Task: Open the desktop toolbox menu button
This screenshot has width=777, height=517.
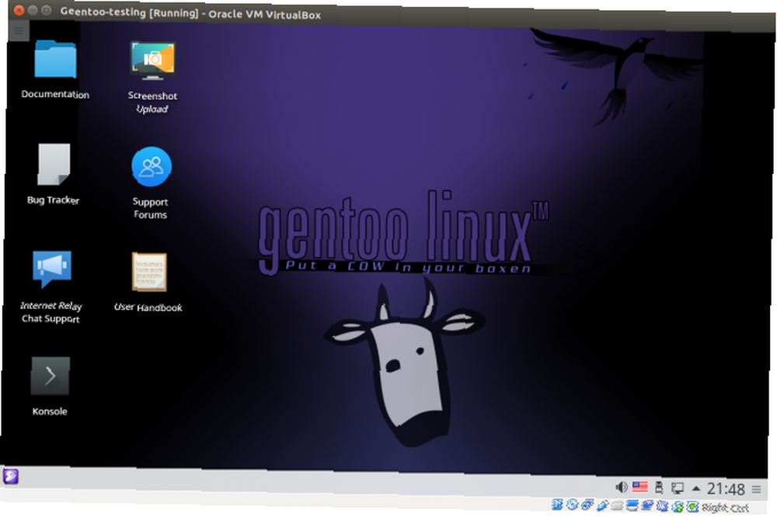Action: [x=19, y=31]
